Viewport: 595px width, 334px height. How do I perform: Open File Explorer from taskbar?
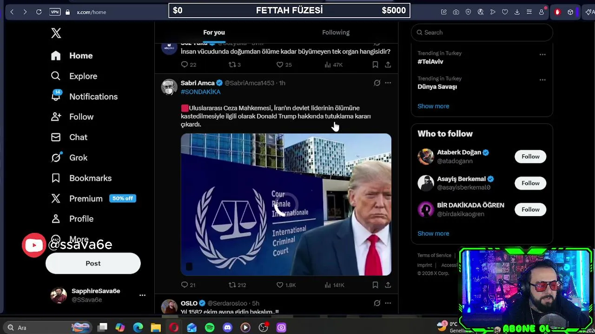(x=156, y=328)
